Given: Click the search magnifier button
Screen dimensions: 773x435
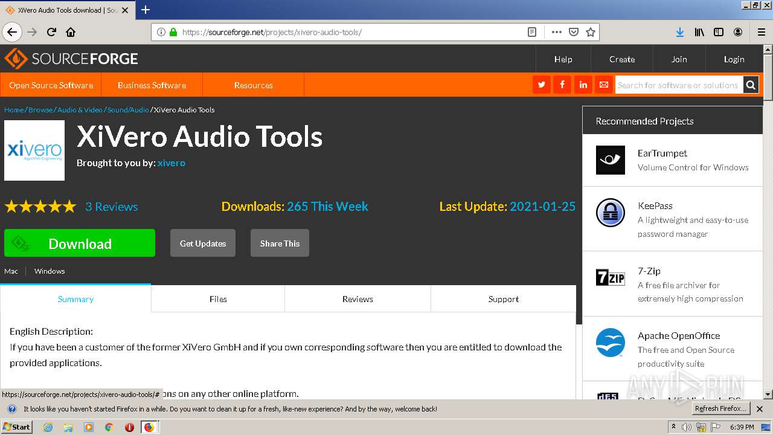Looking at the screenshot, I should click(x=751, y=85).
